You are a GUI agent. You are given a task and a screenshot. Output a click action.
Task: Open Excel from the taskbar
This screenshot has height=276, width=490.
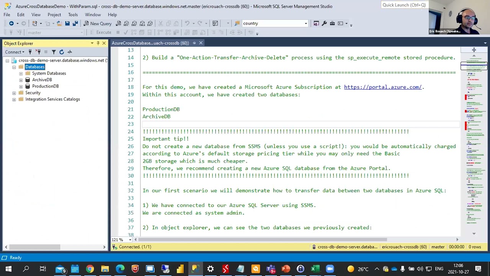(315, 269)
